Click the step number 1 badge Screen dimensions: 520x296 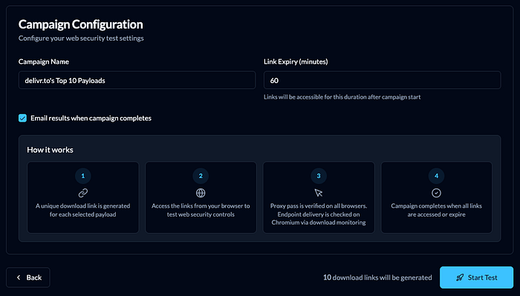click(x=83, y=176)
